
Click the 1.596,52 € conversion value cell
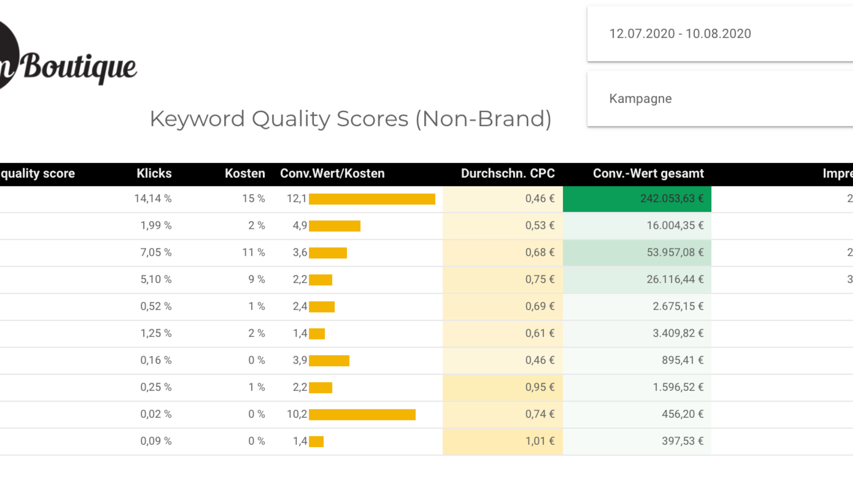tap(637, 387)
